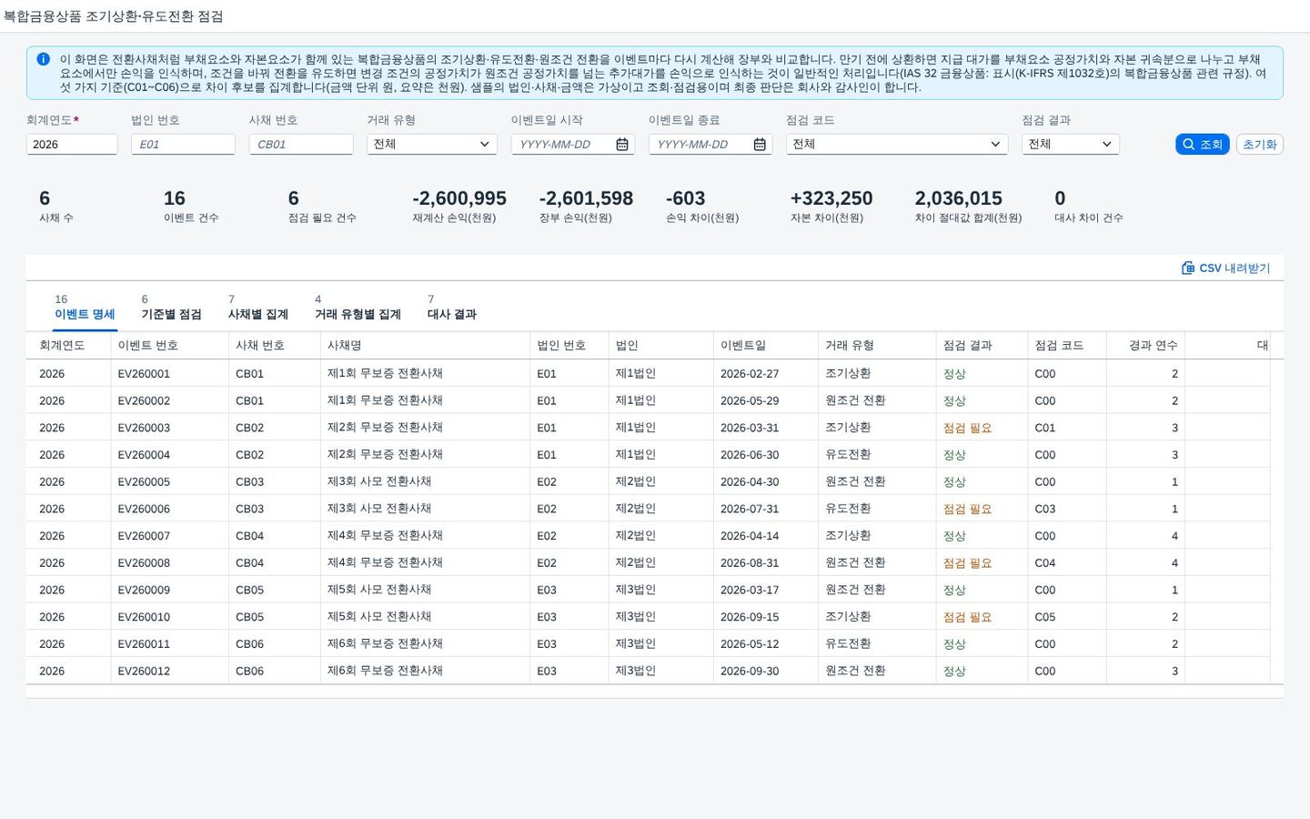Click the 정상 status in the EV260011 row
Screen dimensions: 1310x819
tap(954, 644)
